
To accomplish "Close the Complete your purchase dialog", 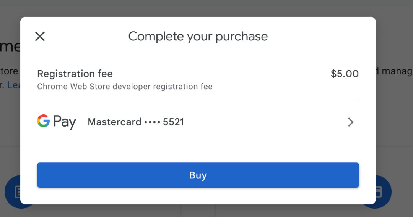I will 40,36.
